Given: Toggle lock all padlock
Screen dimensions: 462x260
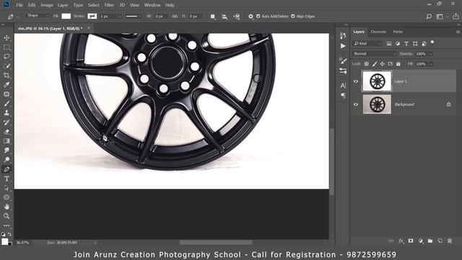Looking at the screenshot, I should click(398, 64).
